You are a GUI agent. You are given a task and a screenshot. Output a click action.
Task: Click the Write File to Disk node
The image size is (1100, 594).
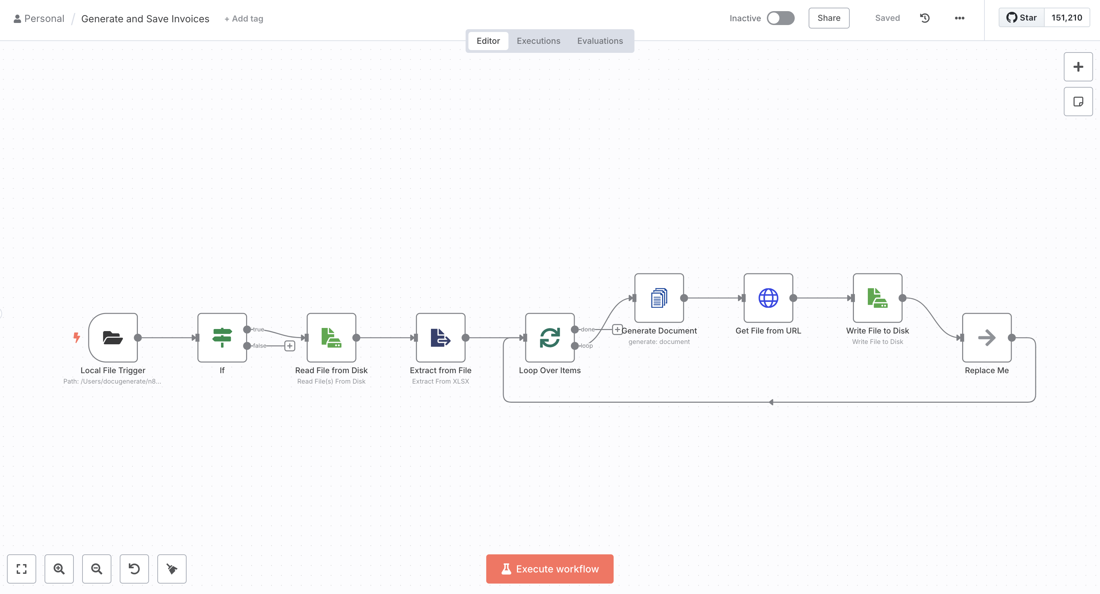coord(878,298)
